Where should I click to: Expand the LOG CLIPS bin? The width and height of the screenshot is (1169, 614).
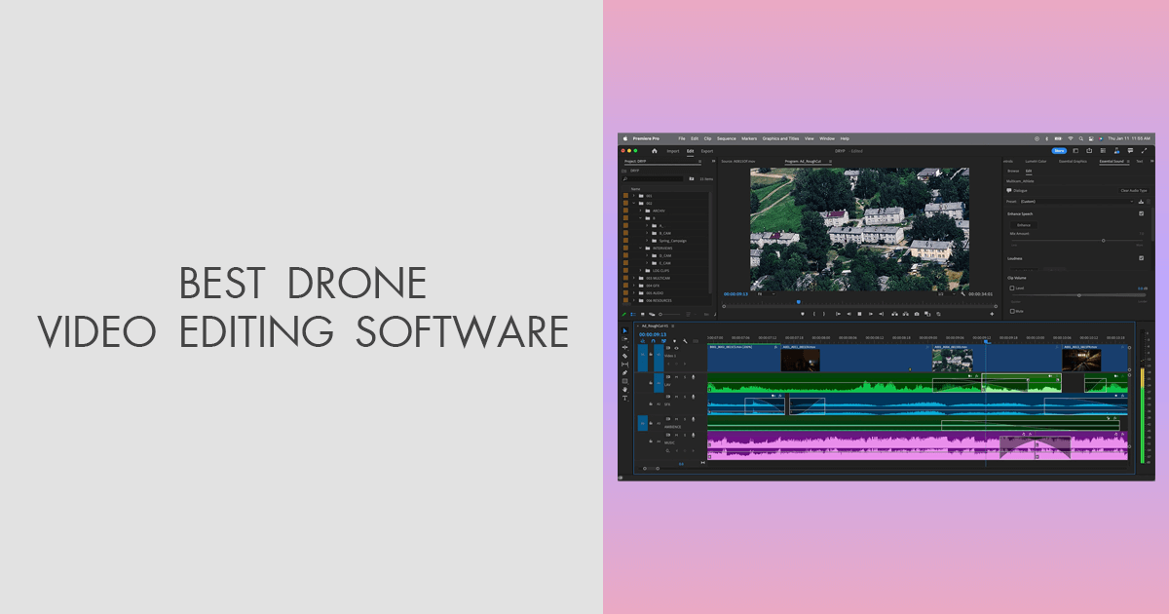click(640, 270)
